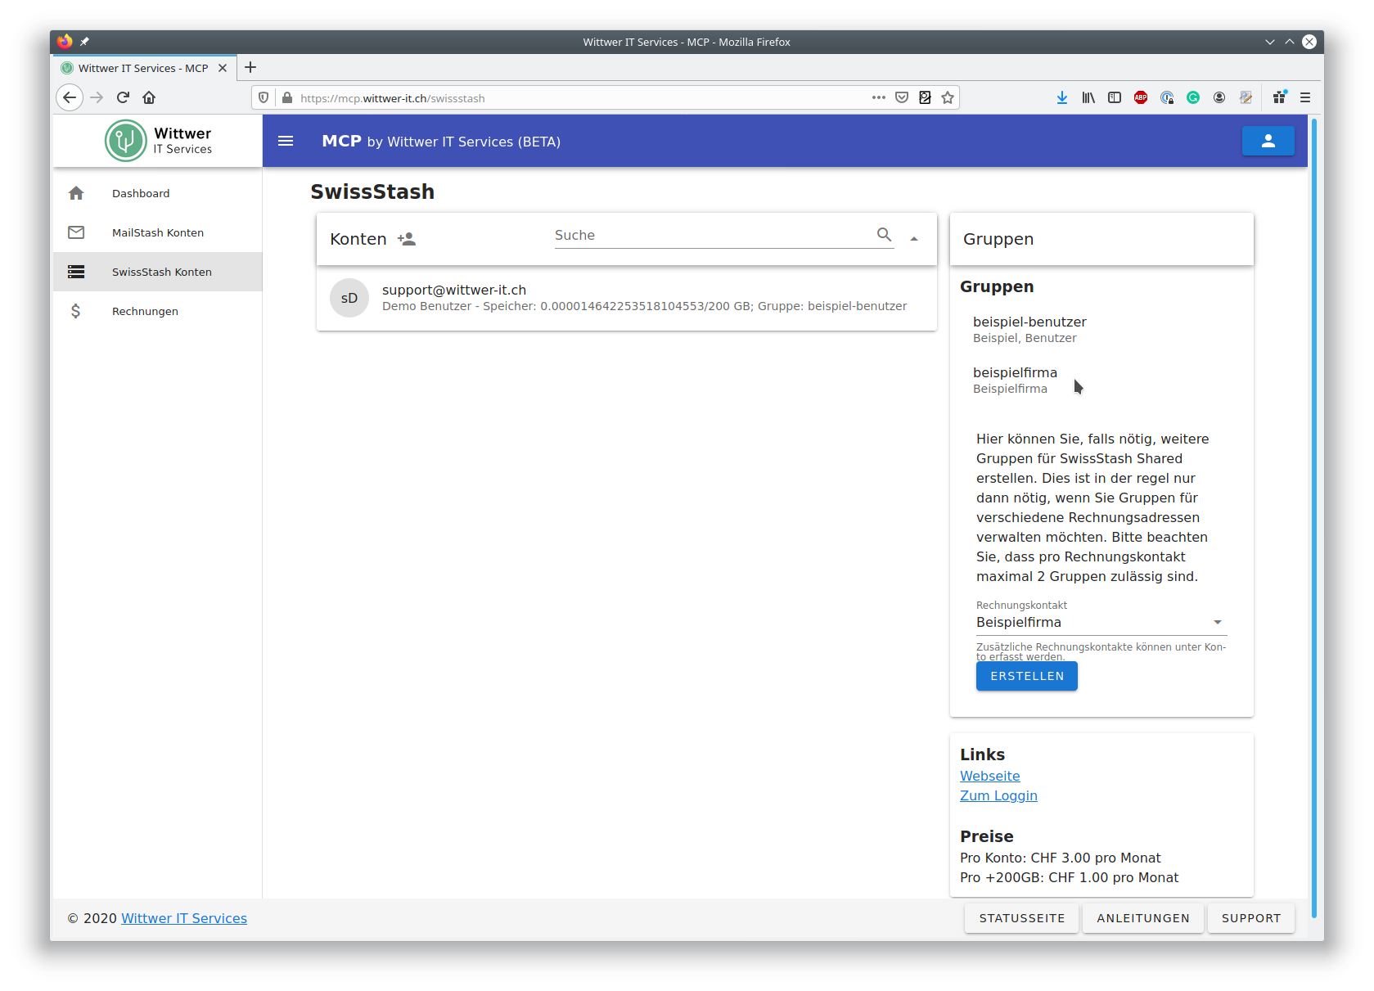Image resolution: width=1374 pixels, height=991 pixels.
Task: Open the user profile button in header
Action: point(1268,141)
